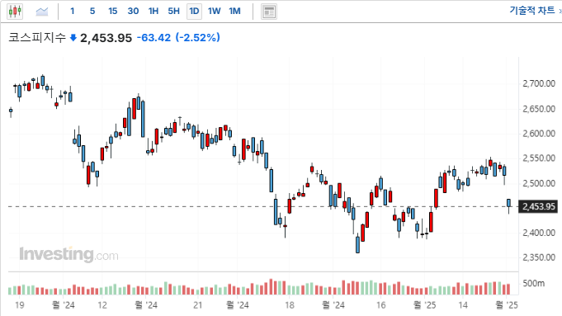Screen dimensions: 562x316
Task: Click the 19 date label on time axis
Action: click(x=19, y=305)
